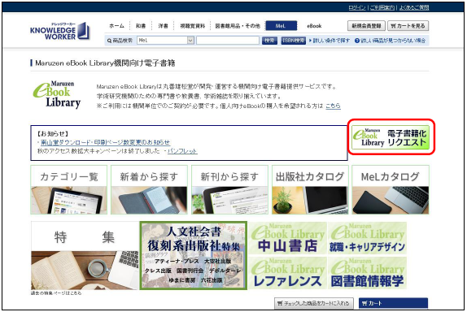Open the ご利用案内 link in top bar
The width and height of the screenshot is (467, 312).
click(x=382, y=7)
